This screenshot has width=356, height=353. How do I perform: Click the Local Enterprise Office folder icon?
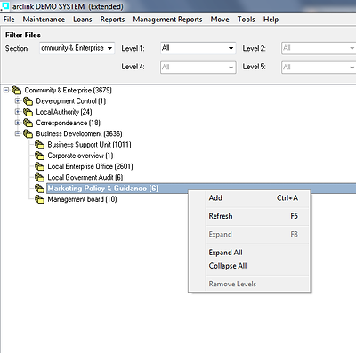pos(39,166)
